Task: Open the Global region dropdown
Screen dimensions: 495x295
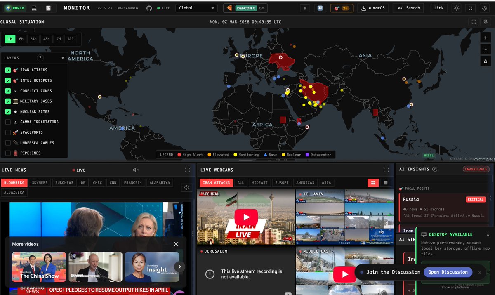Action: 197,8
